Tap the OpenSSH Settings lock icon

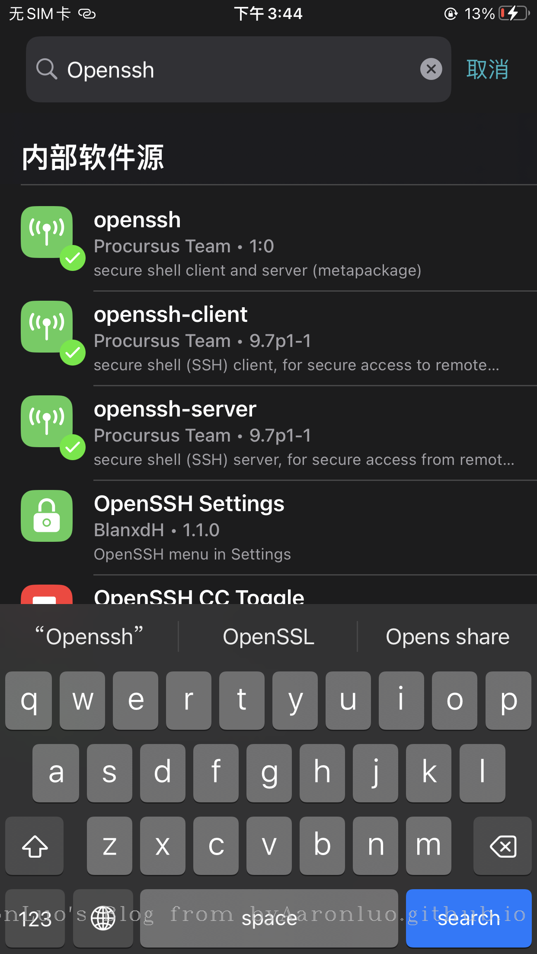click(47, 516)
